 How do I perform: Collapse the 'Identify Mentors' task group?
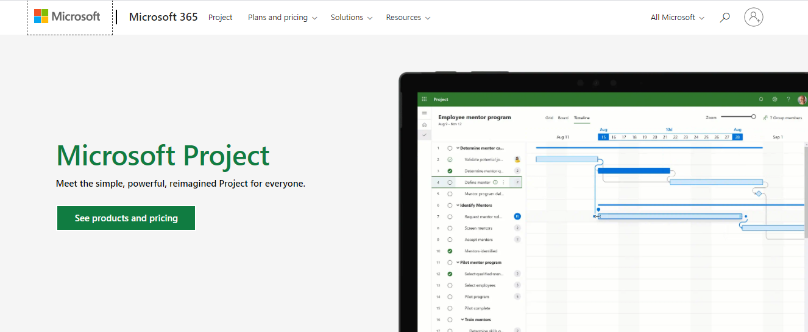click(458, 206)
